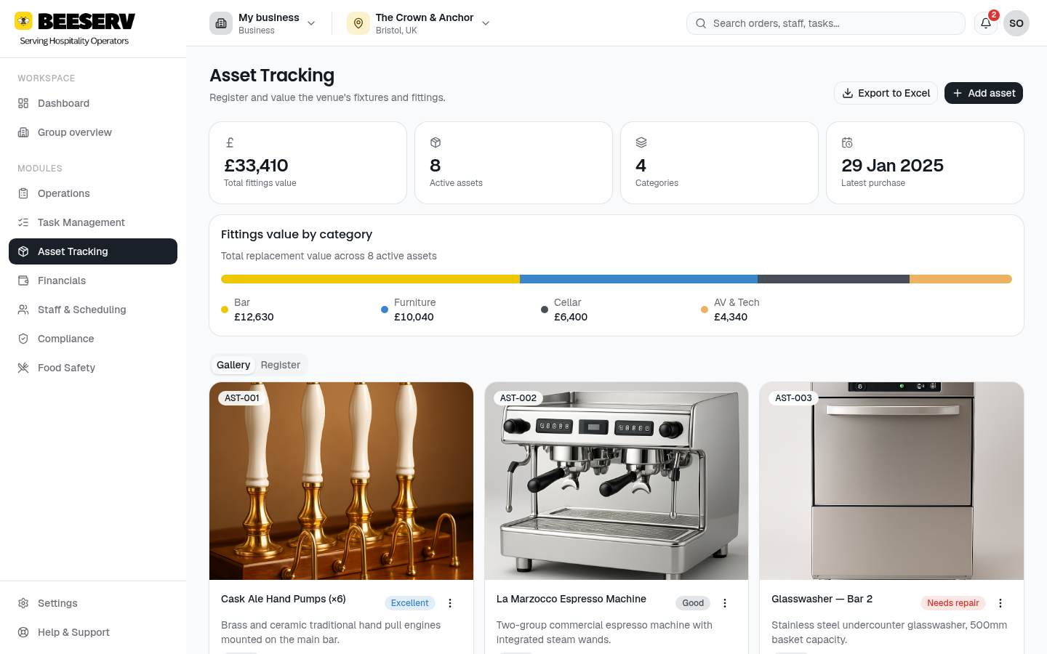Navigate to Food Safety
This screenshot has width=1047, height=654.
click(x=93, y=368)
